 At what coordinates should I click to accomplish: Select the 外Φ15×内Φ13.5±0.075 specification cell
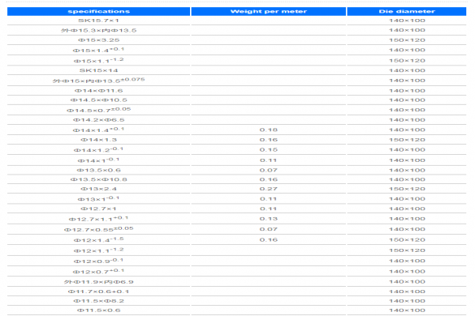[99, 81]
